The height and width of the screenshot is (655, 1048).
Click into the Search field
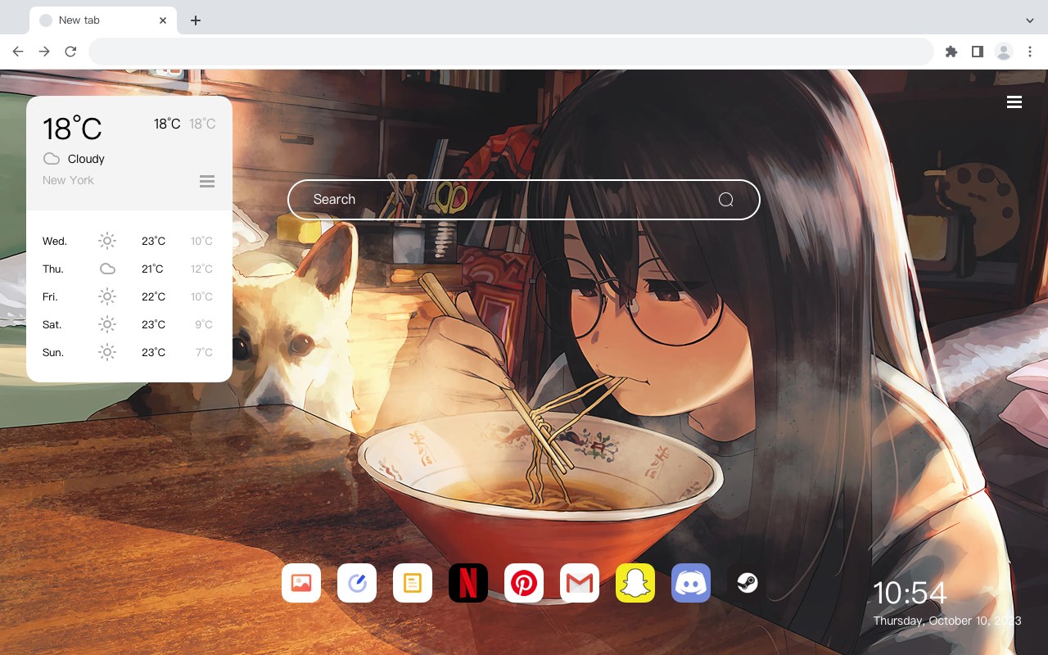coord(524,200)
